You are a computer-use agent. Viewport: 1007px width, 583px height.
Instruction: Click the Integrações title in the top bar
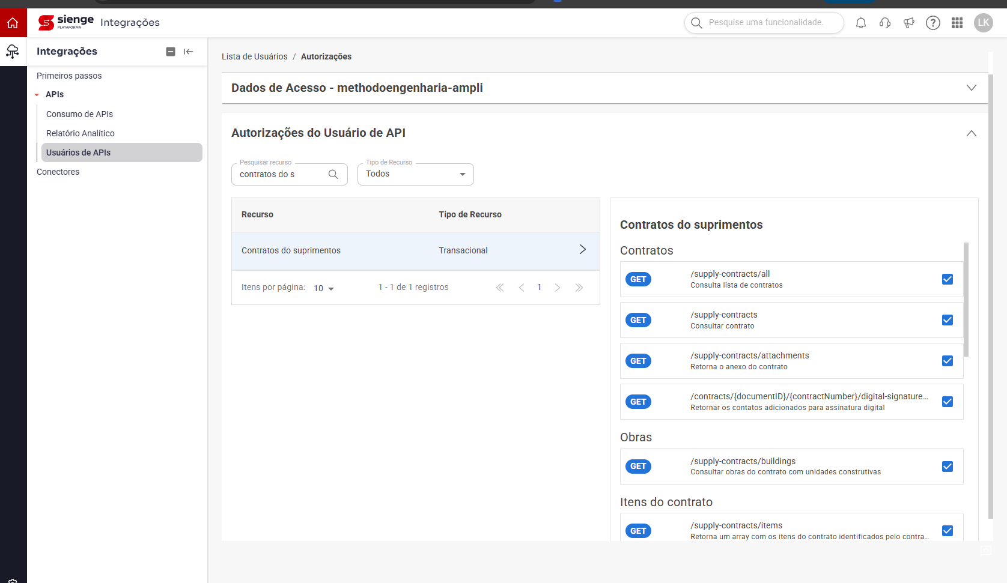(130, 23)
